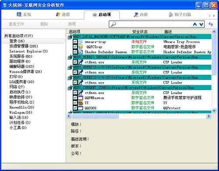Disable the QQ2009 startup checkbox
This screenshot has height=171, width=219.
[75, 108]
